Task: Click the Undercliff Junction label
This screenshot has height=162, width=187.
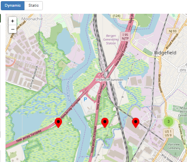Action: pyautogui.click(x=109, y=80)
